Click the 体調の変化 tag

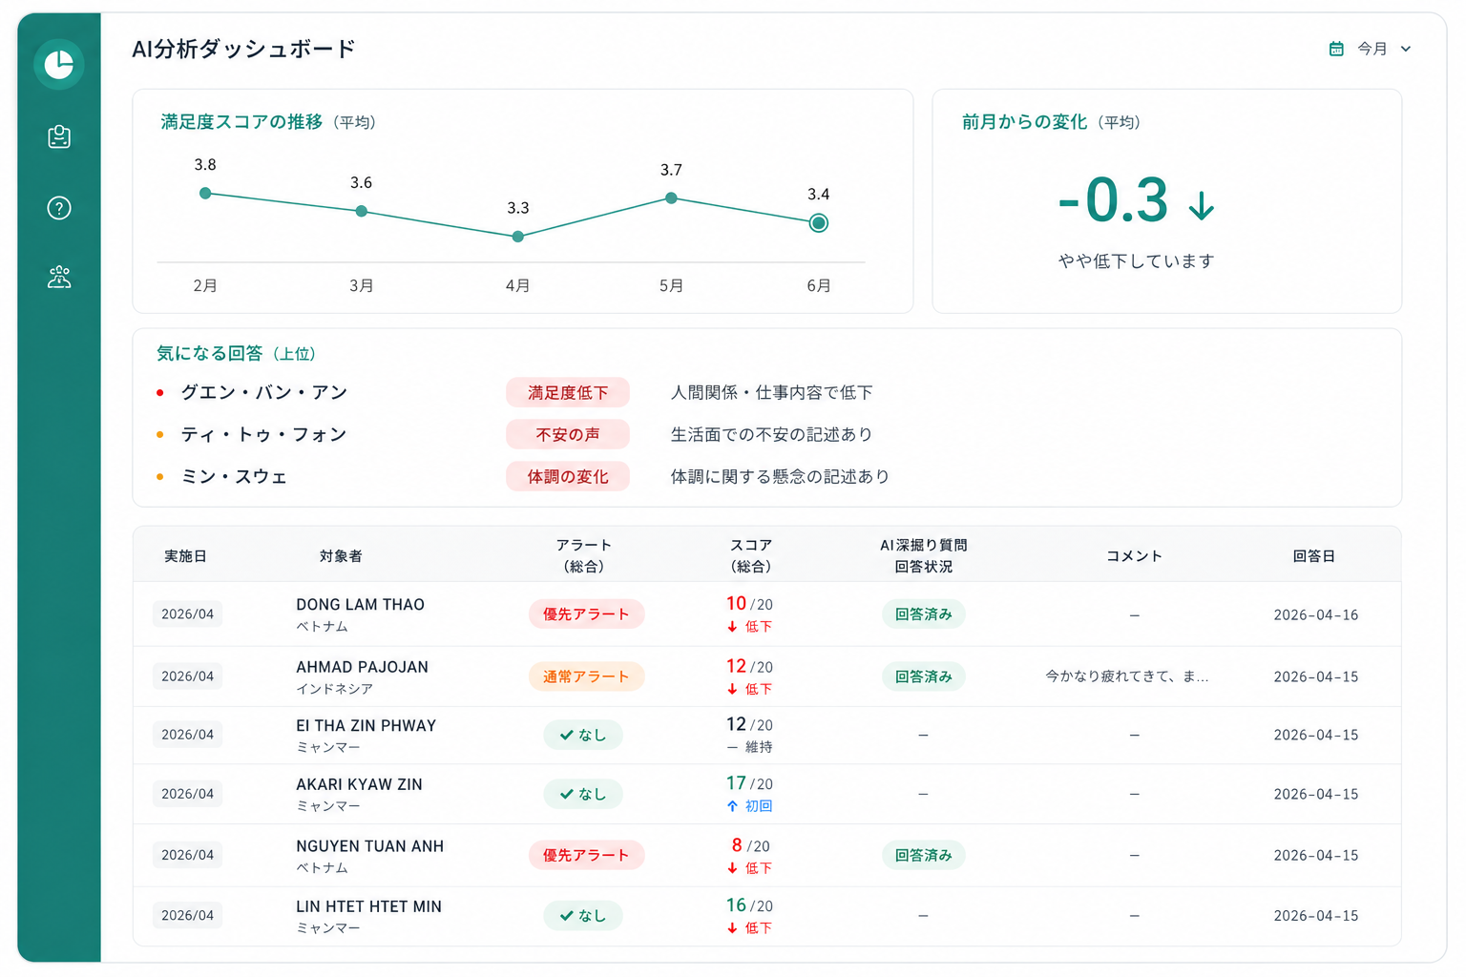tap(568, 476)
